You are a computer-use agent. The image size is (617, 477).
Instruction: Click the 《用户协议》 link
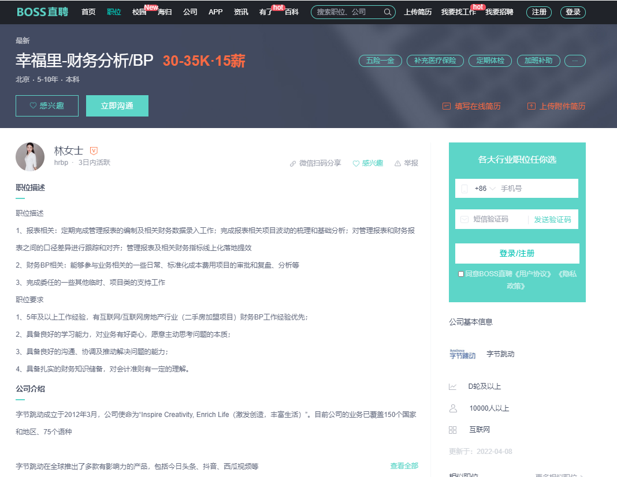pyautogui.click(x=533, y=274)
